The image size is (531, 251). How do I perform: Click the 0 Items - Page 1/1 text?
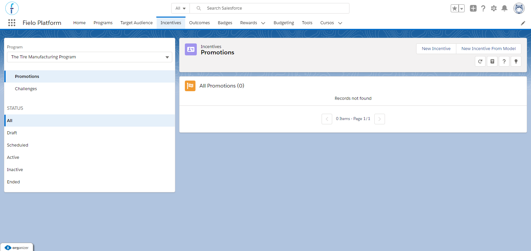tap(353, 119)
